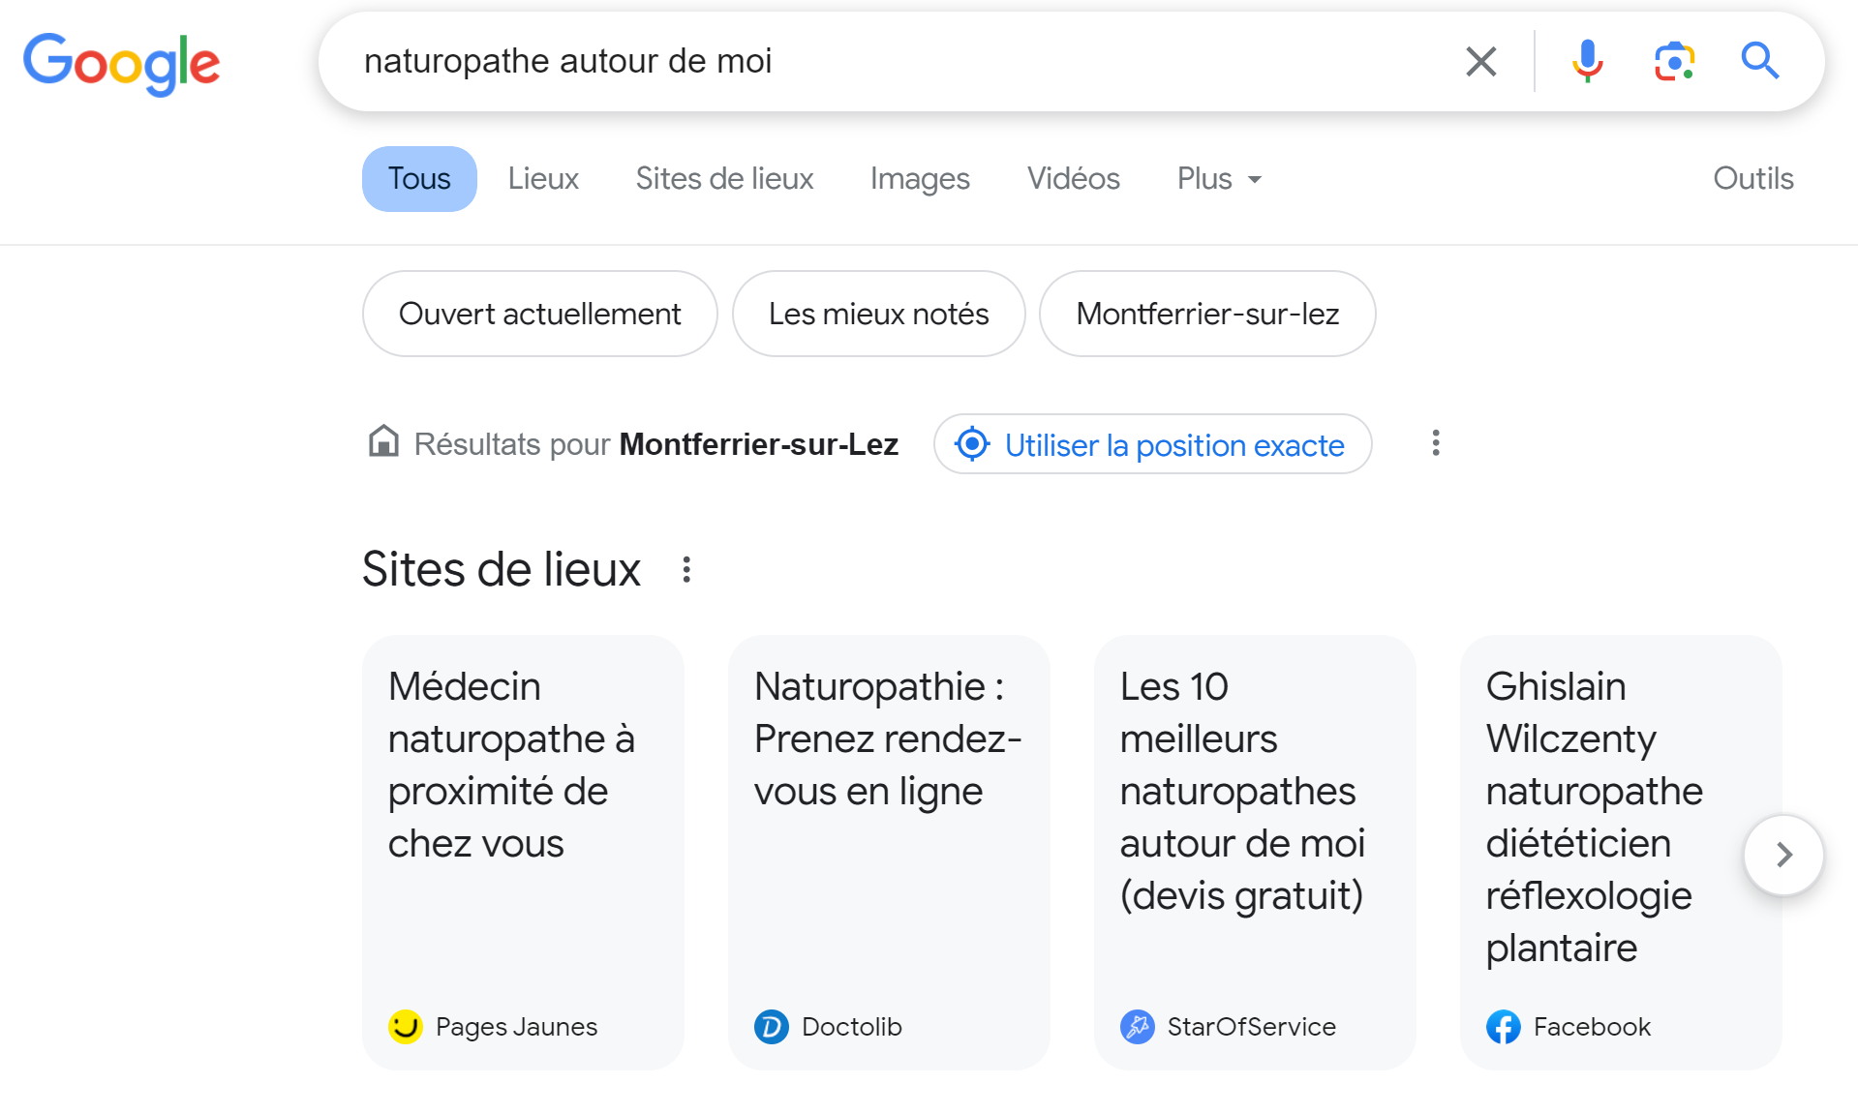Screen dimensions: 1858x1114
Task: Click the magnifying glass search button
Action: pyautogui.click(x=1759, y=62)
